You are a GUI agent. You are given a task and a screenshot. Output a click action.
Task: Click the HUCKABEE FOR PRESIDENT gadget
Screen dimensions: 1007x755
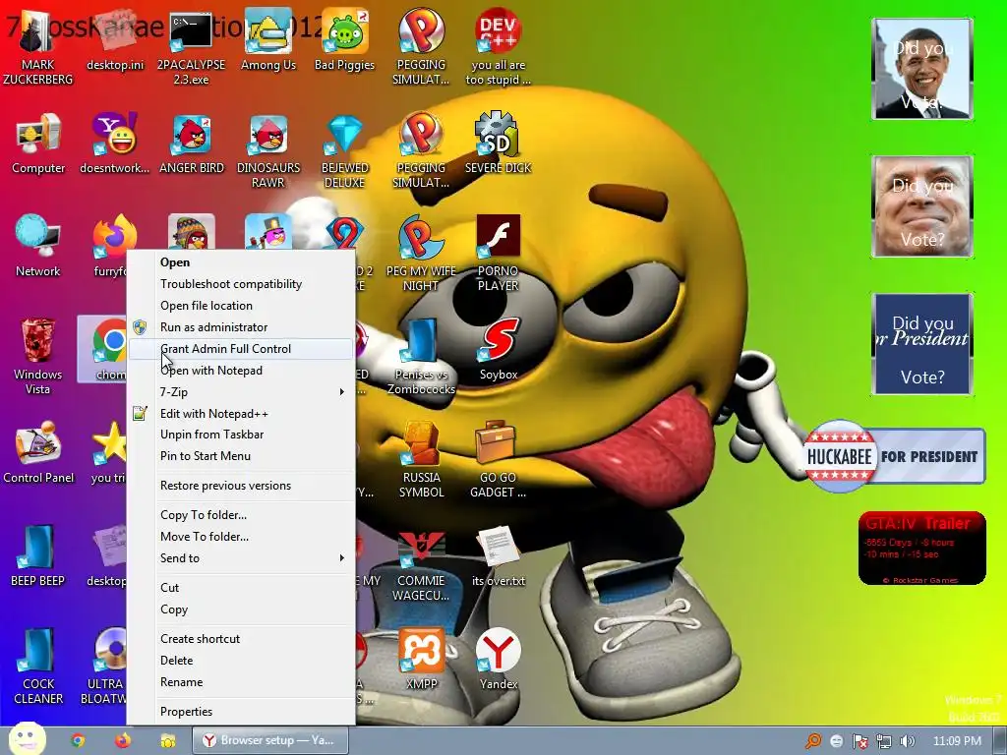click(x=895, y=456)
